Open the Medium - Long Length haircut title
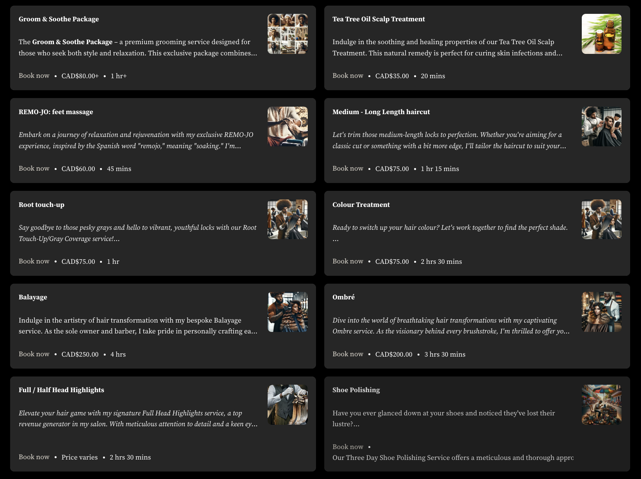Viewport: 641px width, 479px height. tap(381, 112)
